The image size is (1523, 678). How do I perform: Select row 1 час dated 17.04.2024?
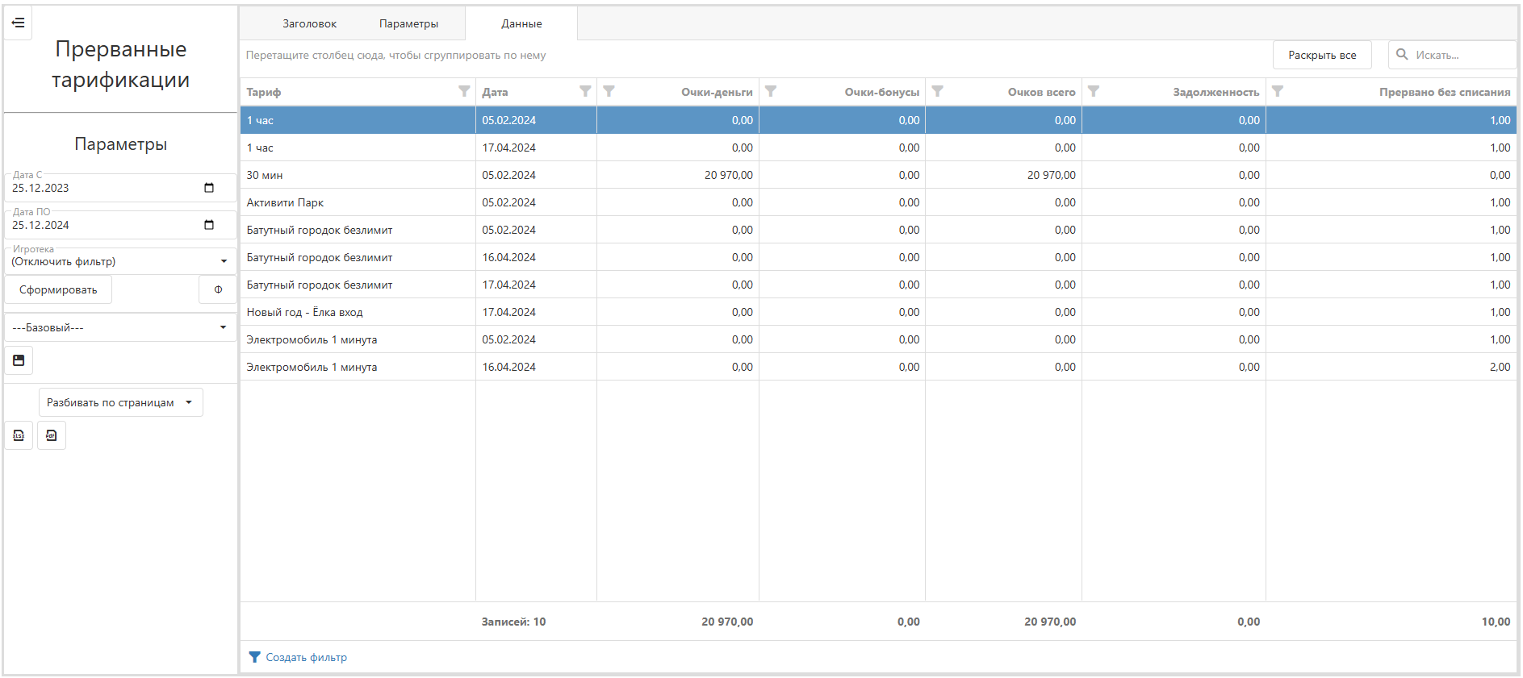[878, 148]
